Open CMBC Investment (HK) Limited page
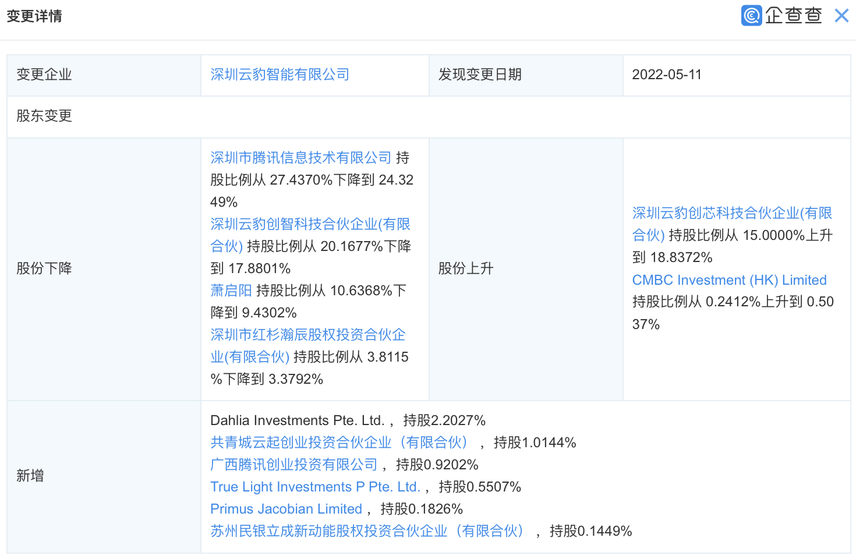The width and height of the screenshot is (856, 559). point(730,280)
